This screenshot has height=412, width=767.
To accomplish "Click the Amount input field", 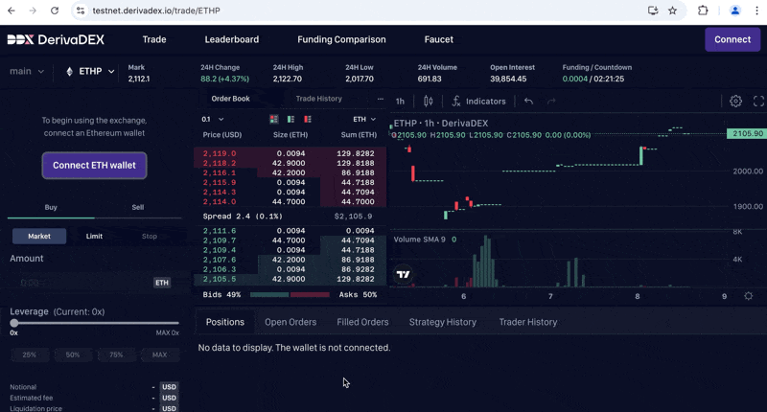I will [x=93, y=283].
